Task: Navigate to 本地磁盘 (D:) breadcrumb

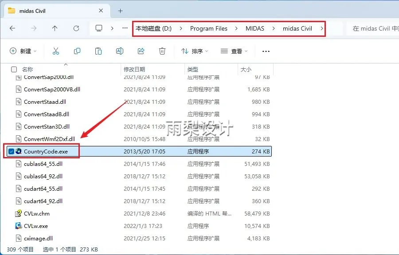Action: pos(153,28)
